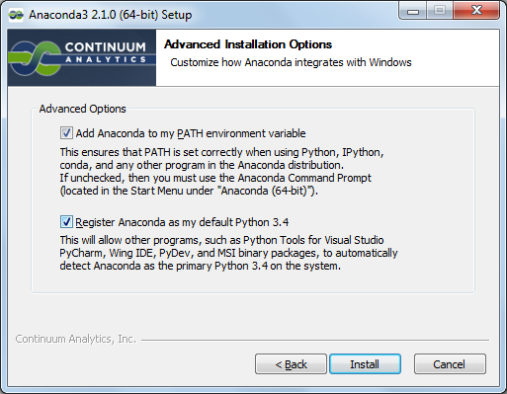Click the 'Advanced Options' group label
The image size is (507, 394).
(x=82, y=109)
